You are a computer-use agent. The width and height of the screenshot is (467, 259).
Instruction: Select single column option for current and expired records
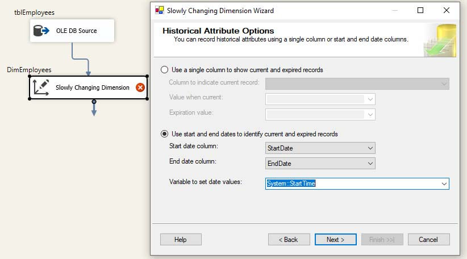[164, 70]
